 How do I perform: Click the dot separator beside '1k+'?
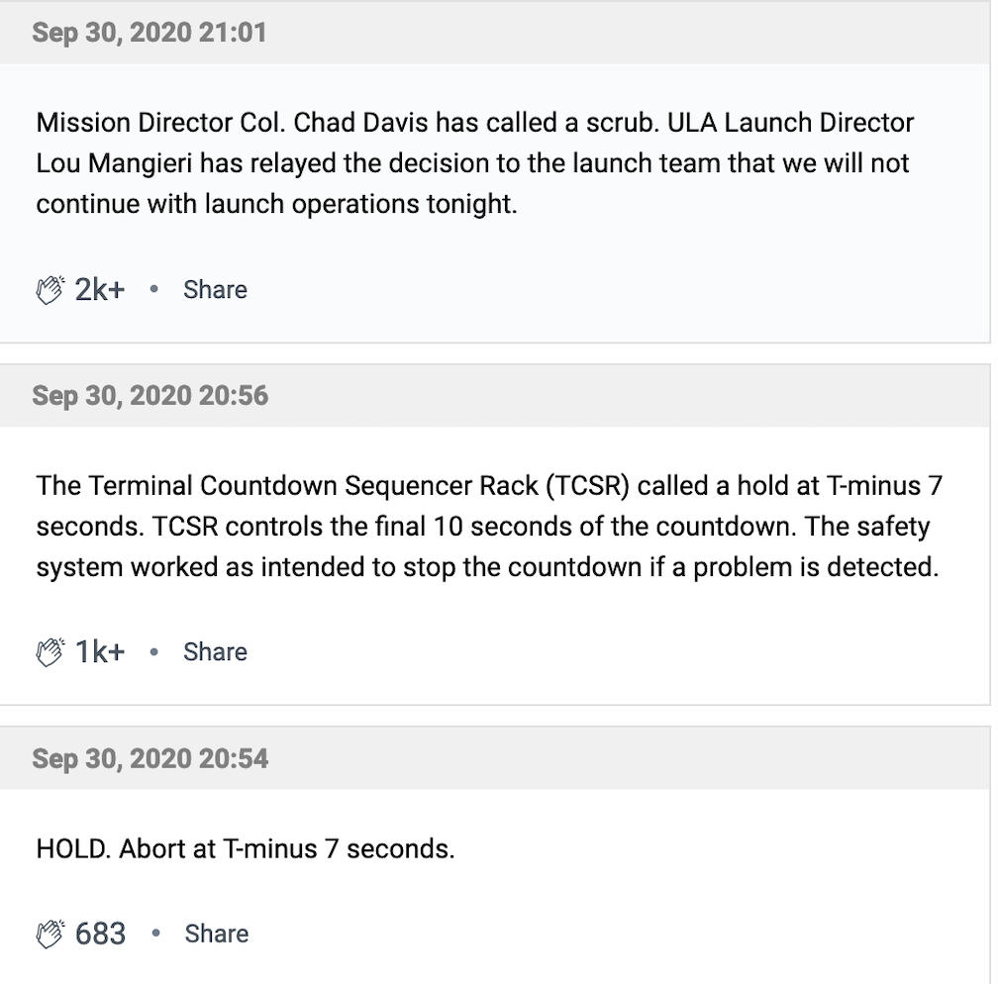point(153,652)
